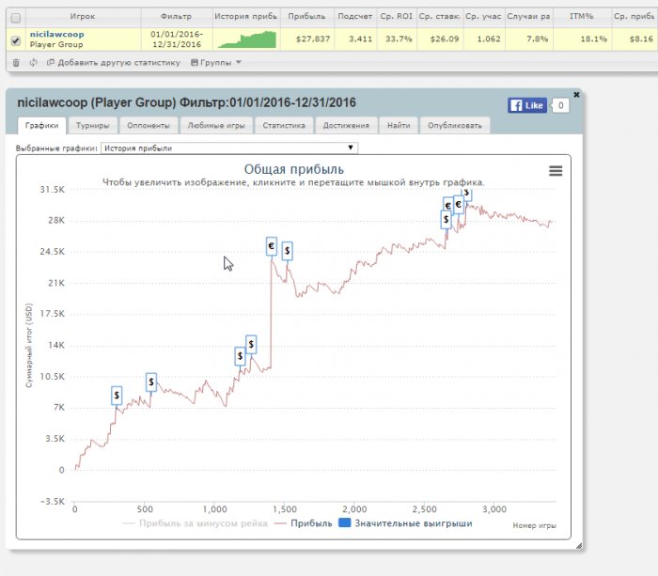Click the Facebook Like button
Screen dimensions: 658x576
[527, 105]
